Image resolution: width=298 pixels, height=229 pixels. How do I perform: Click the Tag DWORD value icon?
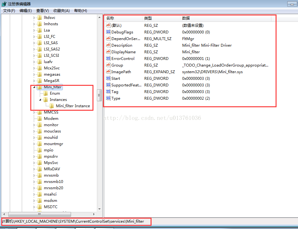point(108,91)
